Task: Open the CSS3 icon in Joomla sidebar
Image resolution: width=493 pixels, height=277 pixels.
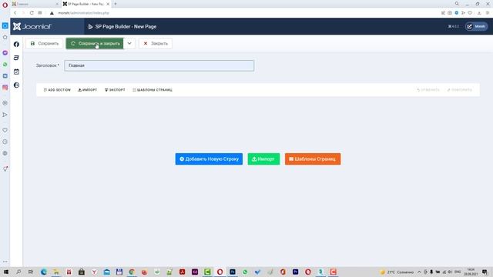Action: [16, 58]
